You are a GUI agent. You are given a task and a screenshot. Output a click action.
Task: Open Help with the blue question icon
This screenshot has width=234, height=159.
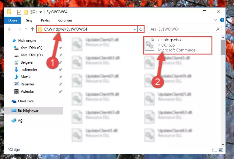222,20
